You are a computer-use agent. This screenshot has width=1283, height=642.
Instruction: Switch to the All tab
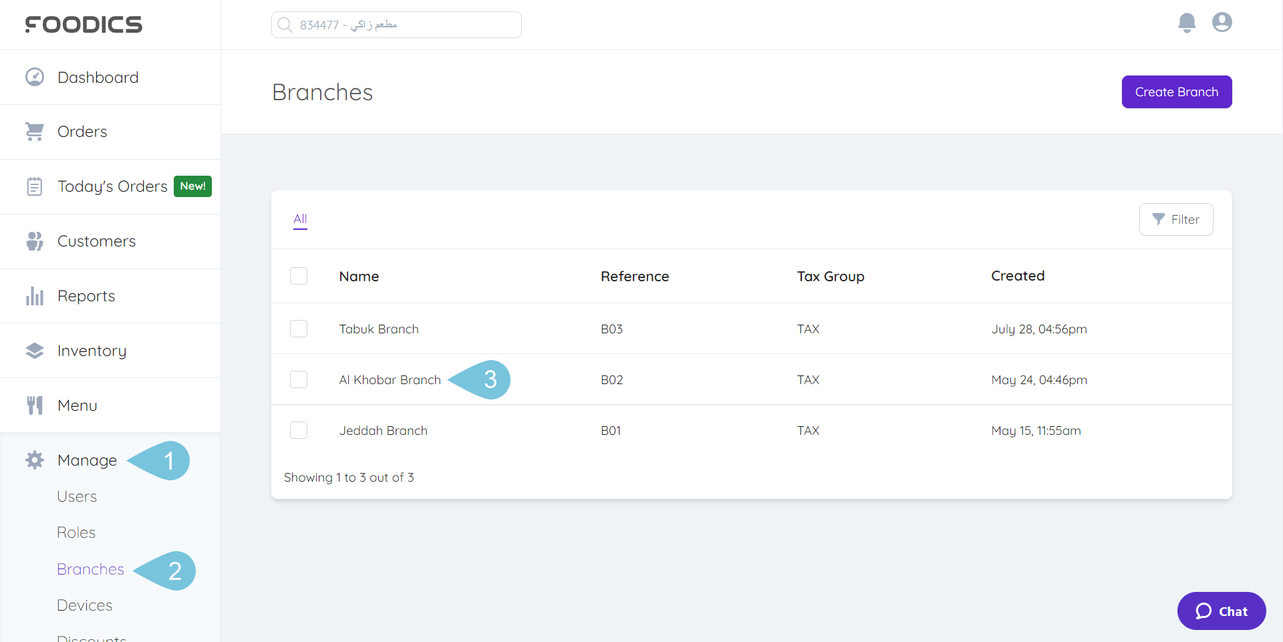point(299,219)
